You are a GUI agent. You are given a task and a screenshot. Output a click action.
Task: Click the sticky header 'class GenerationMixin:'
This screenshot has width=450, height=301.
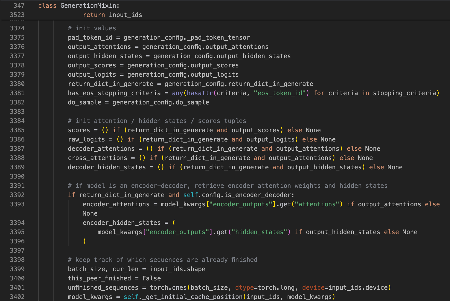tap(79, 6)
